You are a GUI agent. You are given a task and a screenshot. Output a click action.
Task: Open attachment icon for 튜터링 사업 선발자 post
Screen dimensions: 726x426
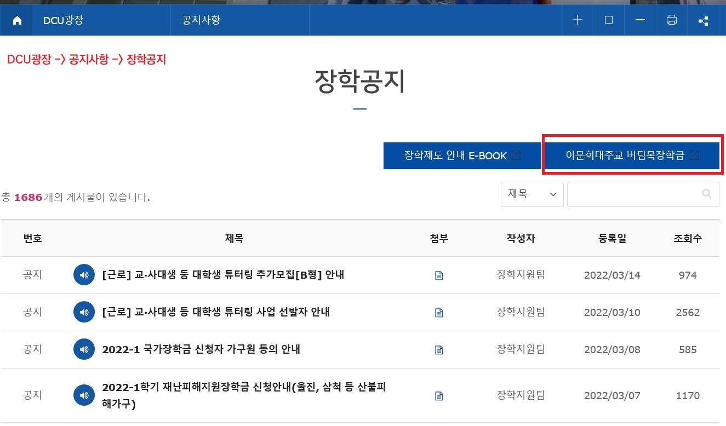pyautogui.click(x=439, y=313)
